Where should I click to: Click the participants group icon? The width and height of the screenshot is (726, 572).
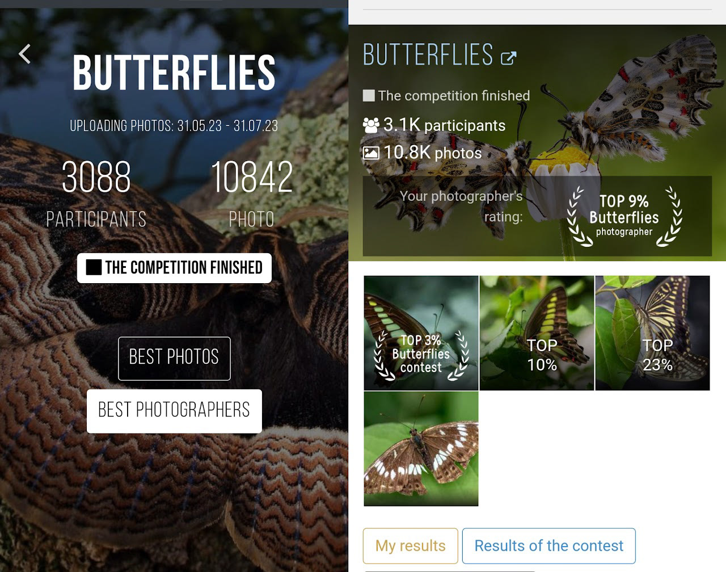pos(371,125)
